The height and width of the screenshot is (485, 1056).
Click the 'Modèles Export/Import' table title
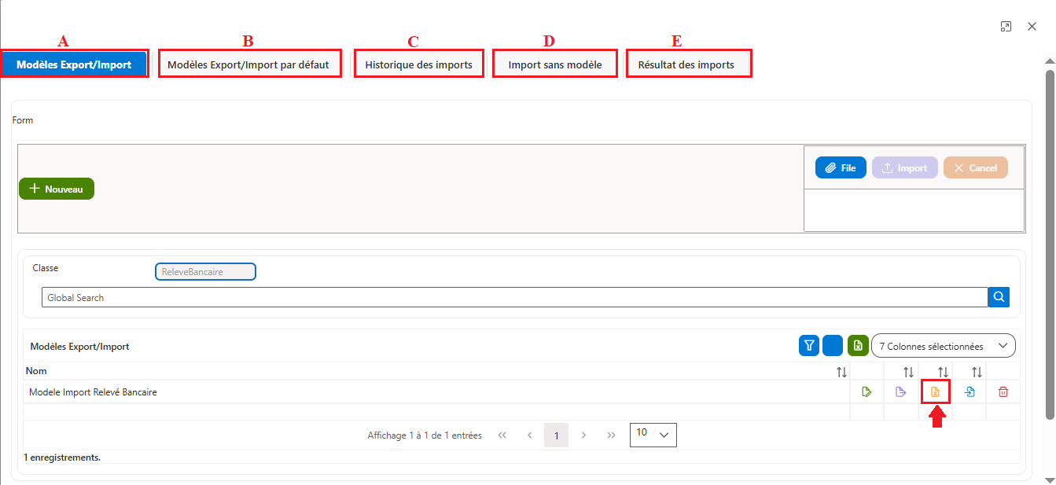coord(79,346)
